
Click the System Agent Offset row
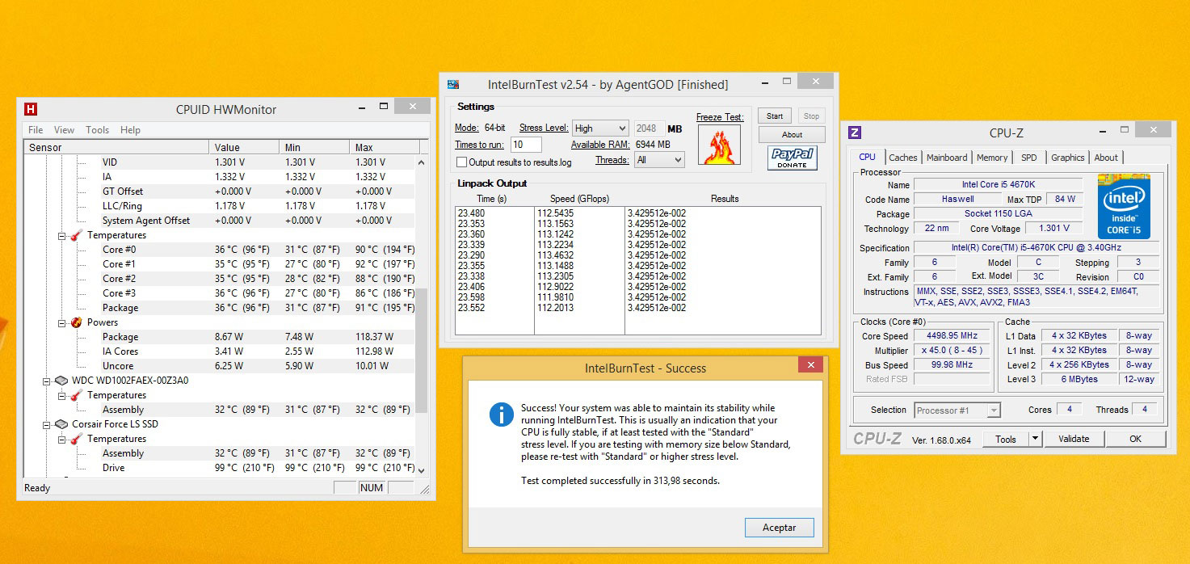pyautogui.click(x=220, y=221)
